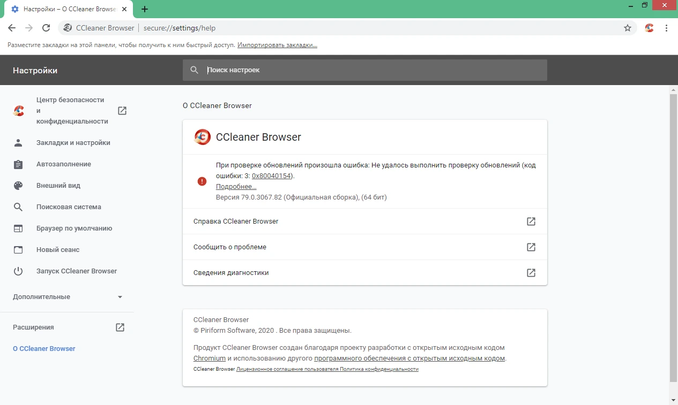Click the page vertical scrollbar
The image size is (678, 405).
point(674,239)
